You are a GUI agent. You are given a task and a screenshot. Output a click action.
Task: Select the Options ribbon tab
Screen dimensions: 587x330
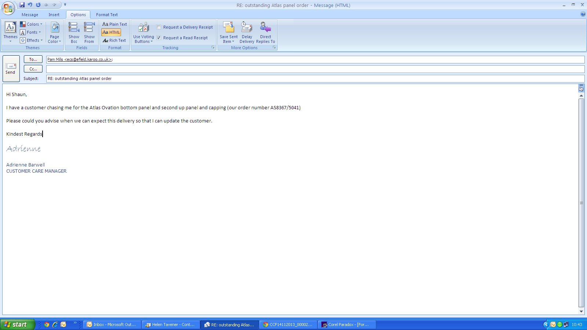pos(78,15)
